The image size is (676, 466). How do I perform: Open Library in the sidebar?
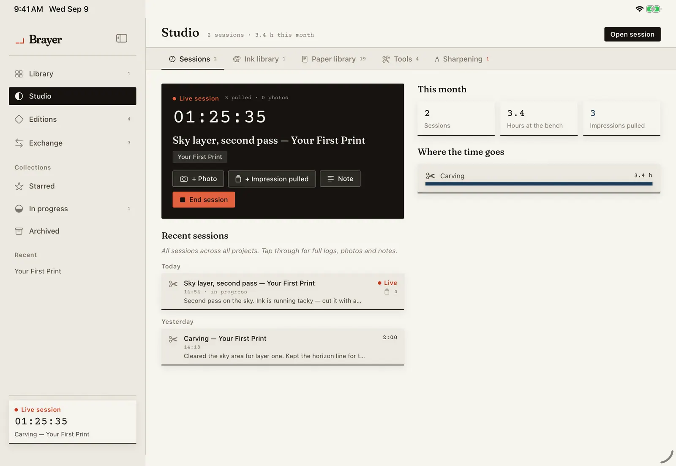point(73,74)
